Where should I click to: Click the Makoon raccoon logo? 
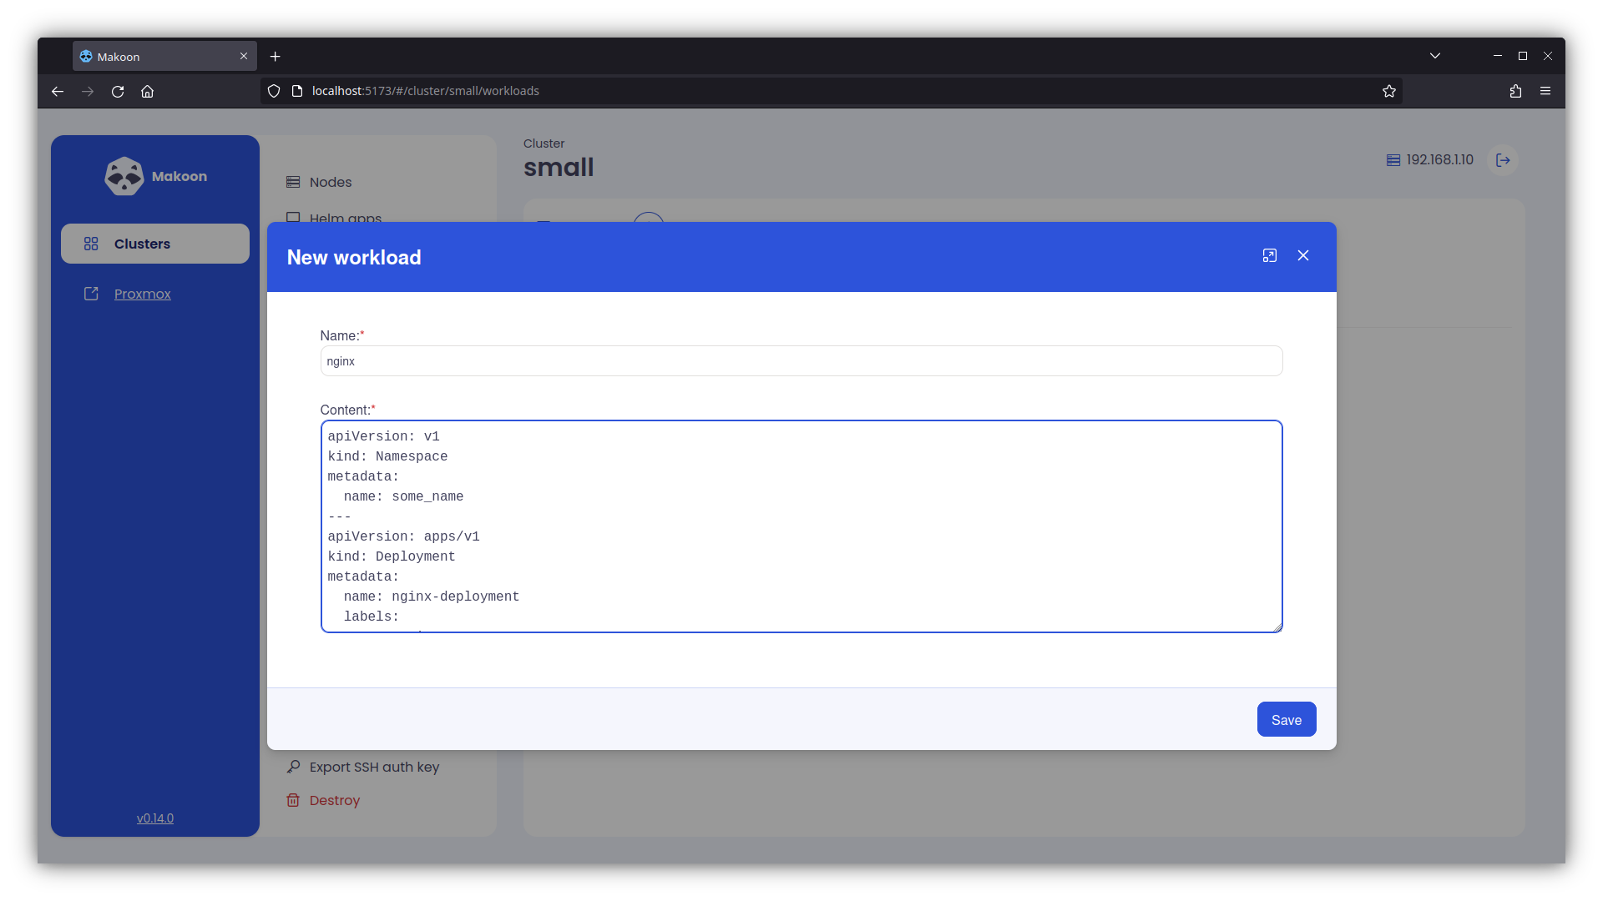click(x=124, y=176)
